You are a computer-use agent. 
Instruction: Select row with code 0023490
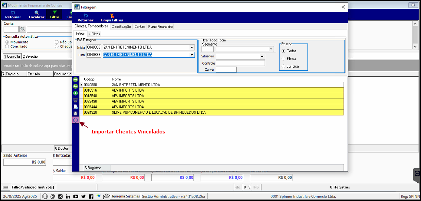pos(213,101)
